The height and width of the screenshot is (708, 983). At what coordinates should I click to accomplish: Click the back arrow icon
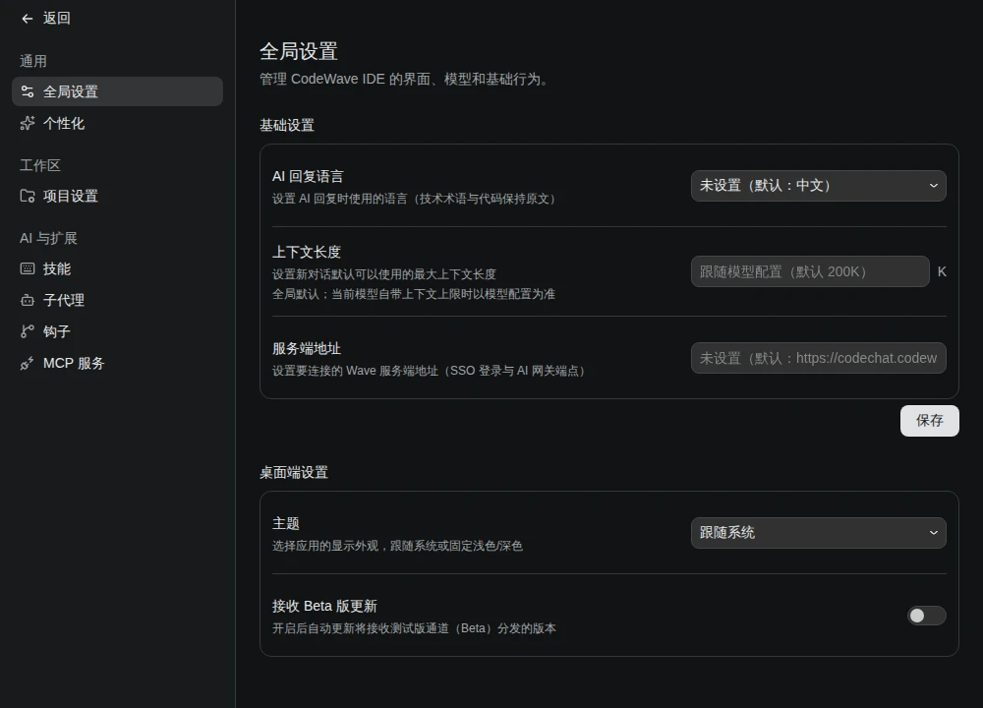27,19
